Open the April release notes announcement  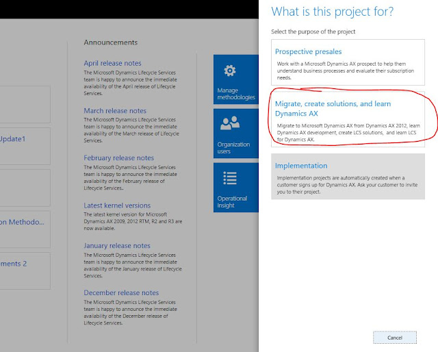pyautogui.click(x=112, y=63)
